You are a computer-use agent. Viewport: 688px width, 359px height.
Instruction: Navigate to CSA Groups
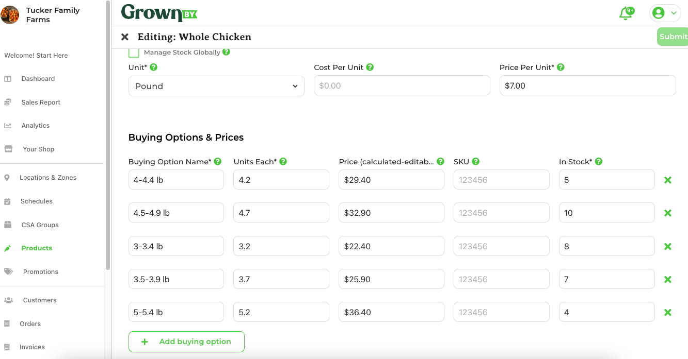click(40, 225)
